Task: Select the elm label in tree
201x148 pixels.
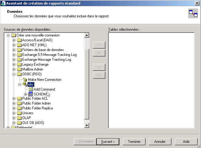Action: pos(31,84)
